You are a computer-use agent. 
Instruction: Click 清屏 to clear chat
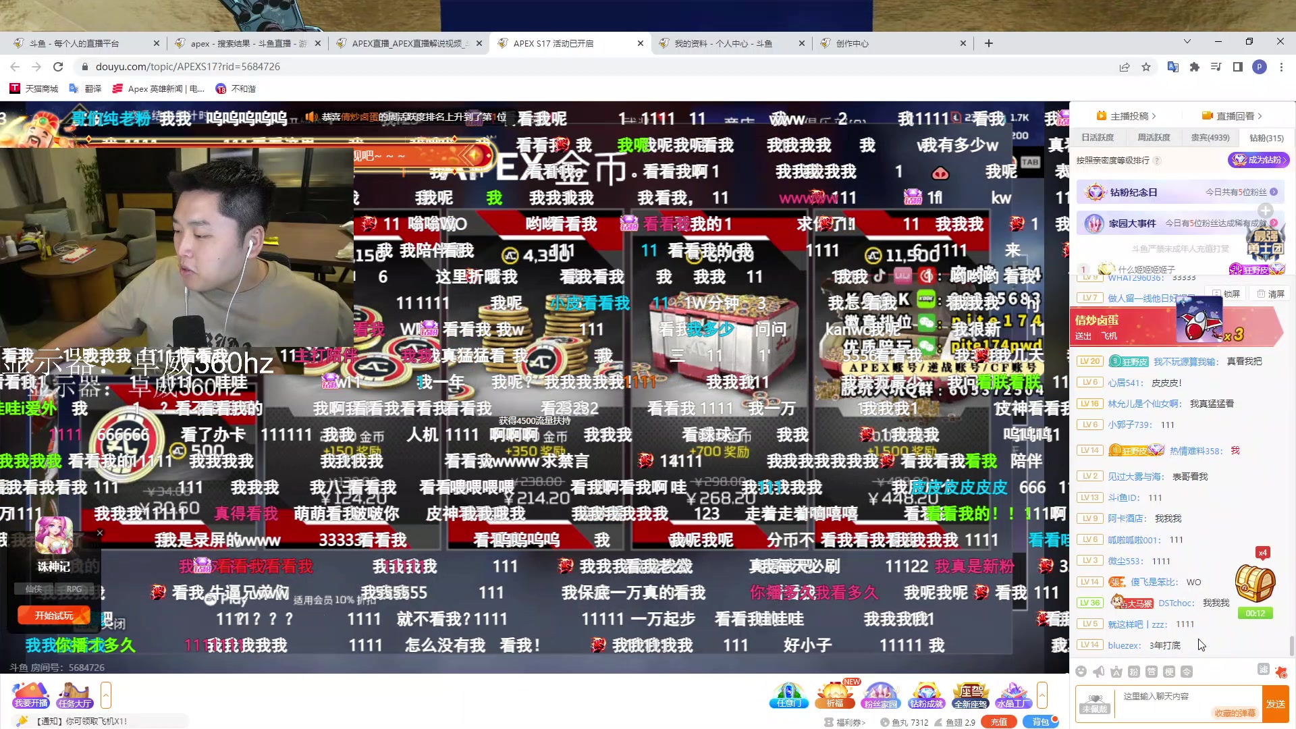1271,294
